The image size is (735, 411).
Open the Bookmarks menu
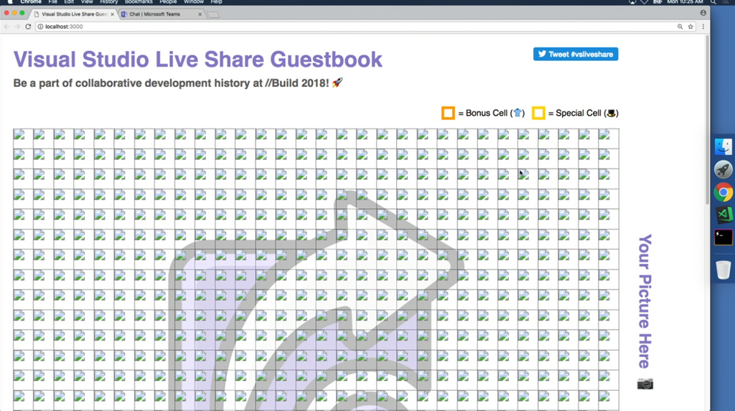(x=139, y=2)
